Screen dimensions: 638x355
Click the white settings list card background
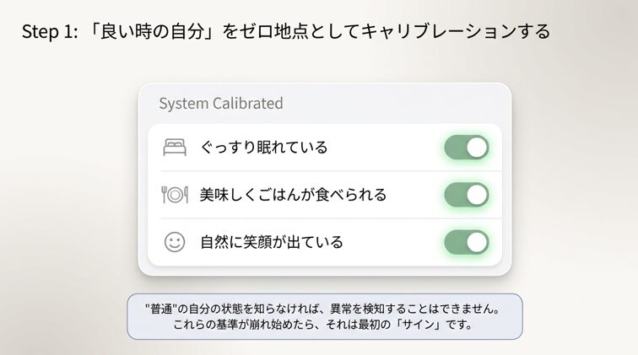pyautogui.click(x=325, y=195)
